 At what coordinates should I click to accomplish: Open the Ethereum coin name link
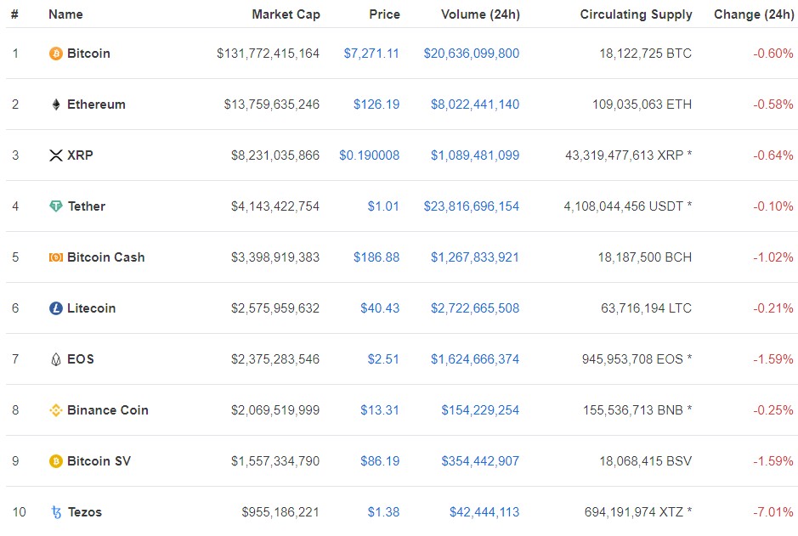[x=96, y=104]
